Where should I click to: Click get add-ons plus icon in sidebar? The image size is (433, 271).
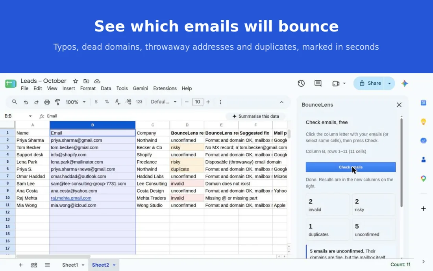(x=423, y=209)
